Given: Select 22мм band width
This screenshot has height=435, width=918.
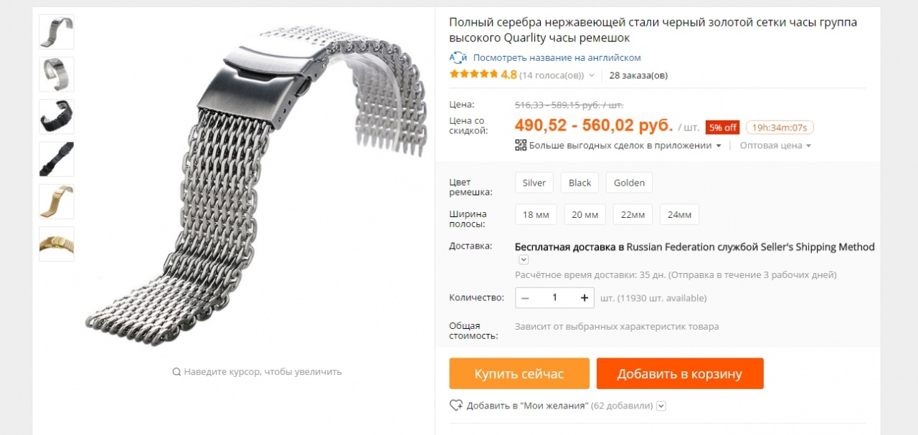Looking at the screenshot, I should (x=633, y=214).
